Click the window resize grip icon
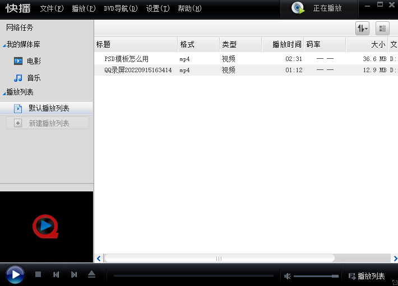Image resolution: width=398 pixels, height=286 pixels. 395,283
